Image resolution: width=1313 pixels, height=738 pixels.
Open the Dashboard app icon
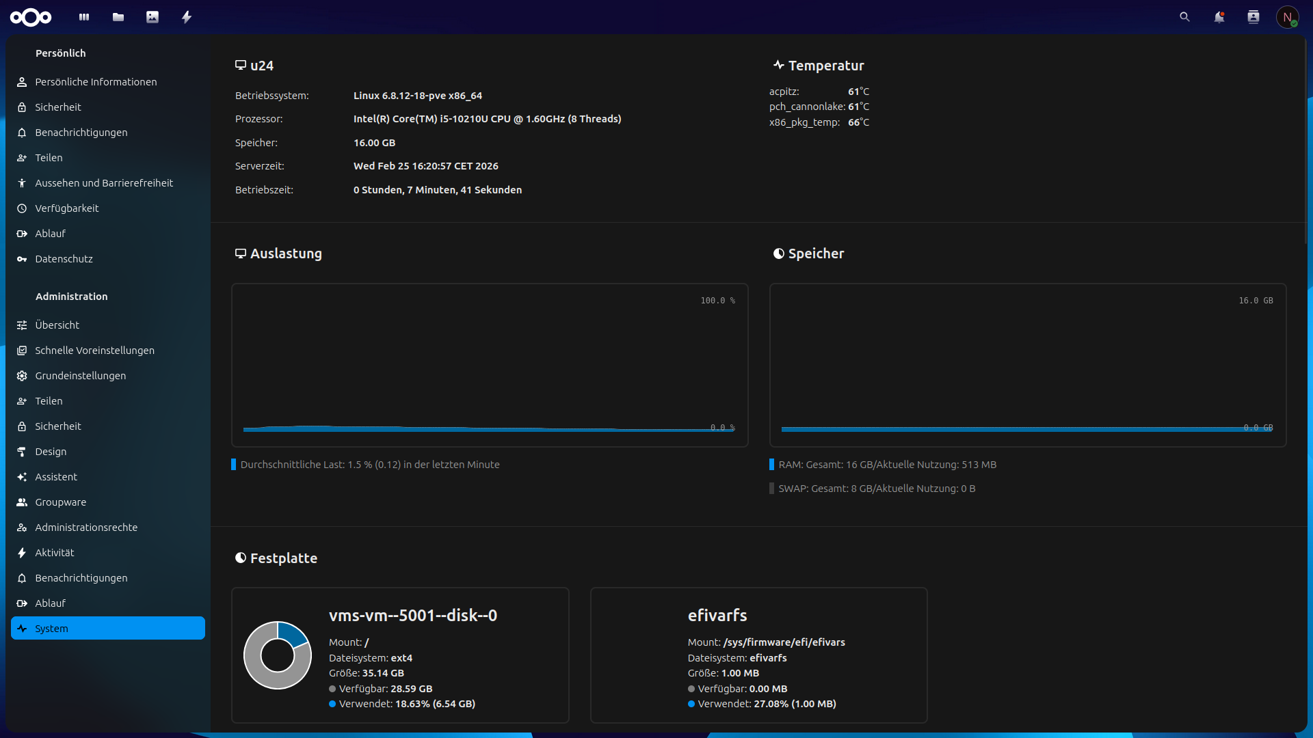tap(84, 17)
